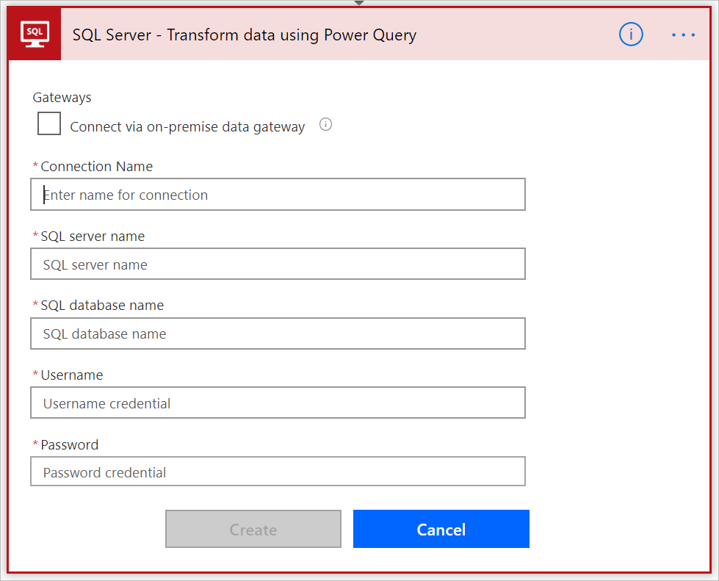Screen dimensions: 719x581
Task: Click the Connection Name input field
Action: (x=278, y=195)
